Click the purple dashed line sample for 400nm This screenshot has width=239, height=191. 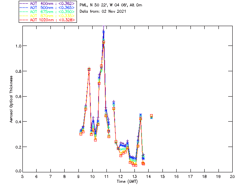[x=25, y=3]
